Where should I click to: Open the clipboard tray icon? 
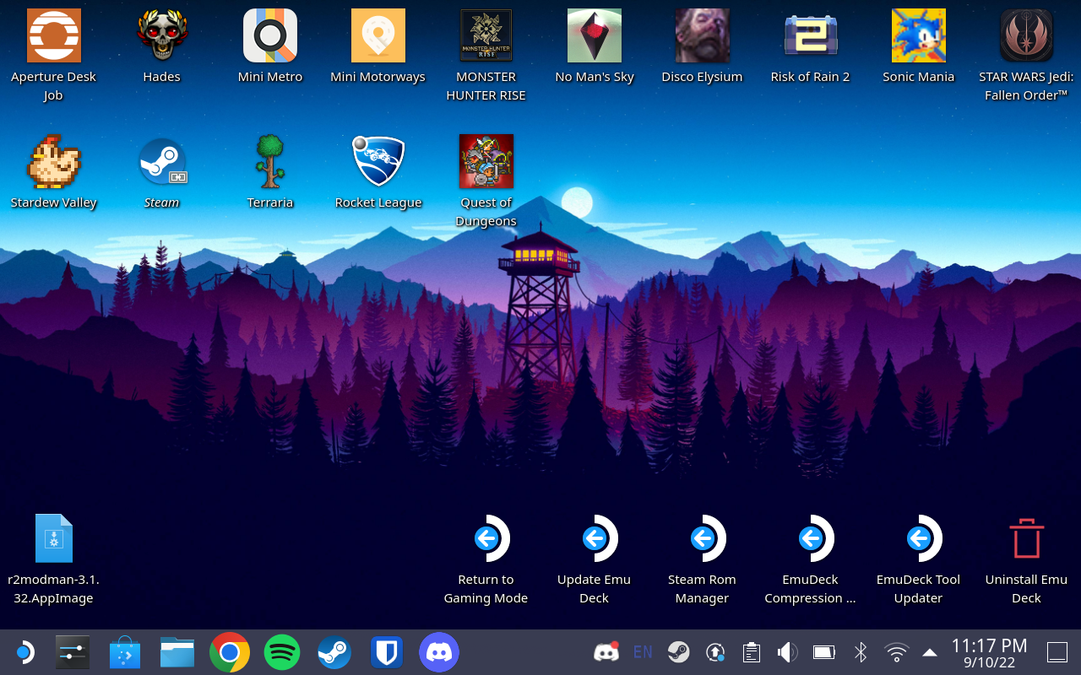click(752, 652)
